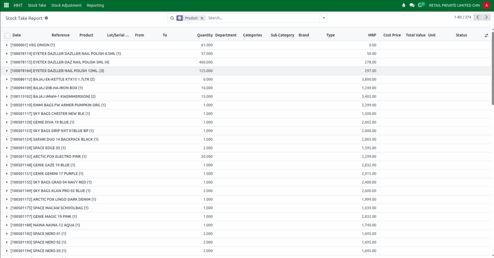Open the apps grid menu icon

[x=6, y=5]
